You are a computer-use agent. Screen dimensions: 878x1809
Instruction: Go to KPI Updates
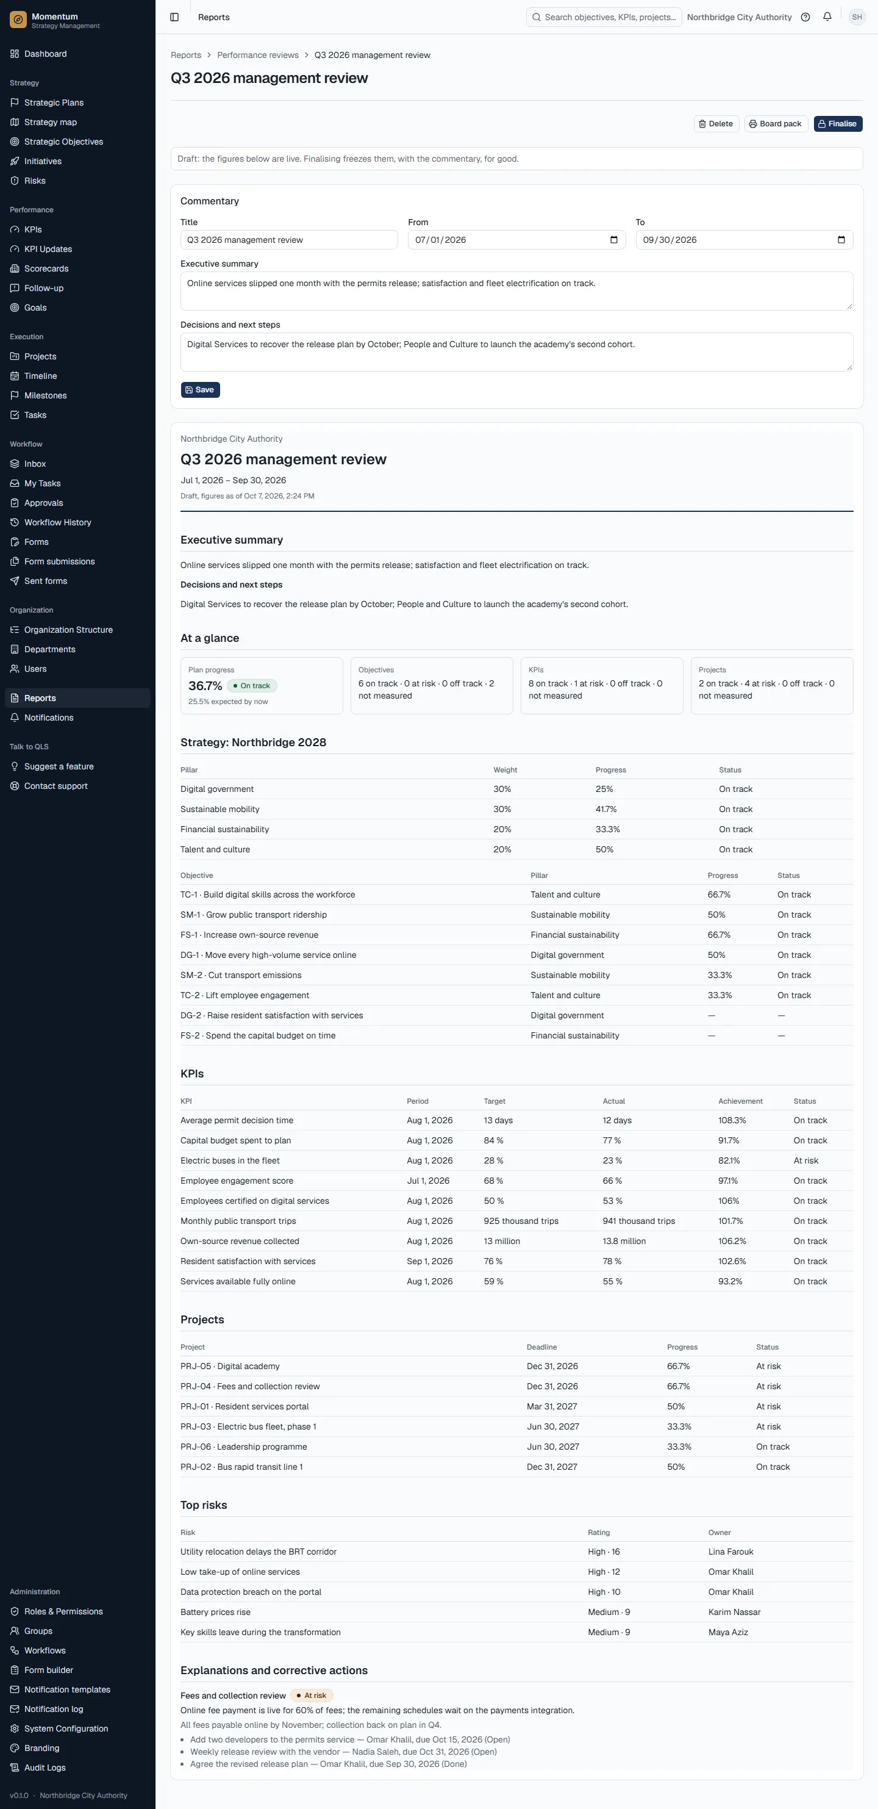pos(77,250)
